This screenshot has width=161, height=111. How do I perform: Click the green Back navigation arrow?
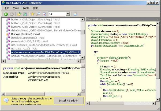(x=6, y=14)
